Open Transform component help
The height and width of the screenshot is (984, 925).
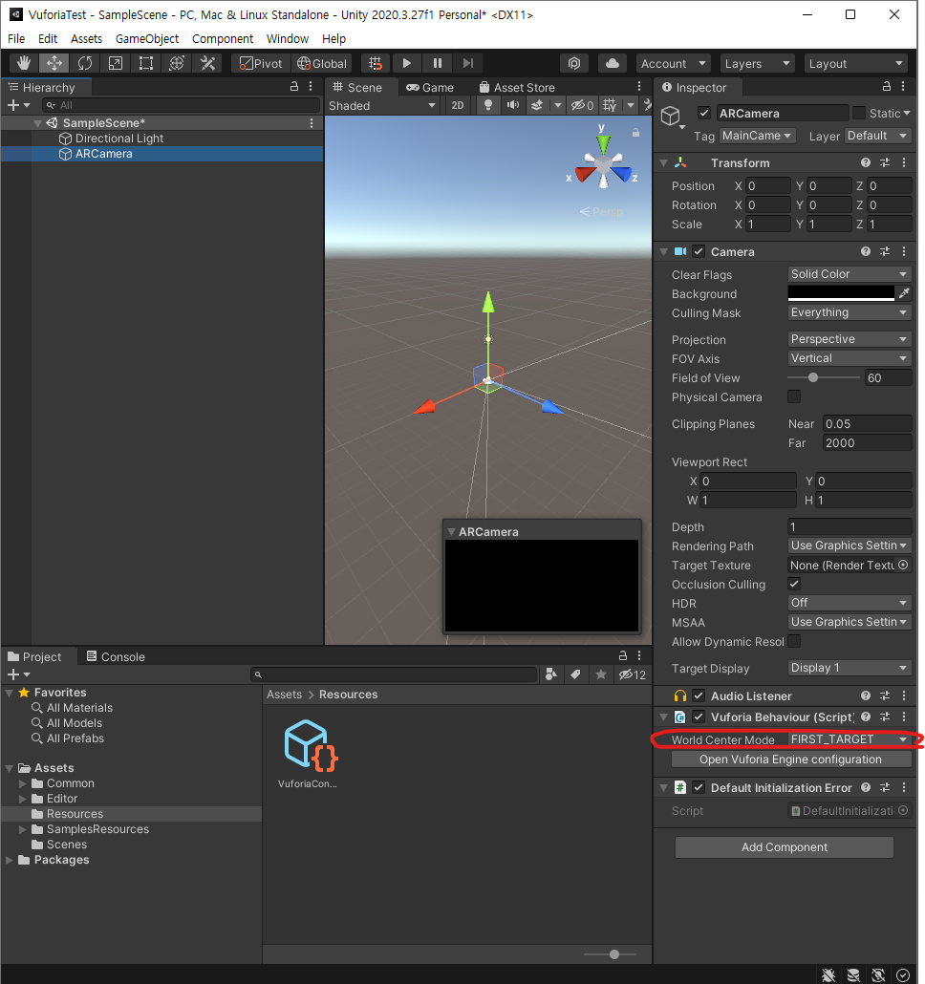click(866, 162)
